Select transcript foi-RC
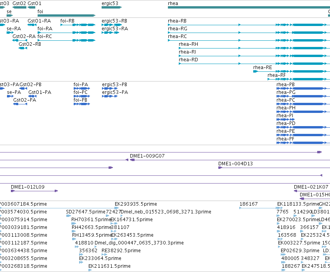 (x=67, y=40)
